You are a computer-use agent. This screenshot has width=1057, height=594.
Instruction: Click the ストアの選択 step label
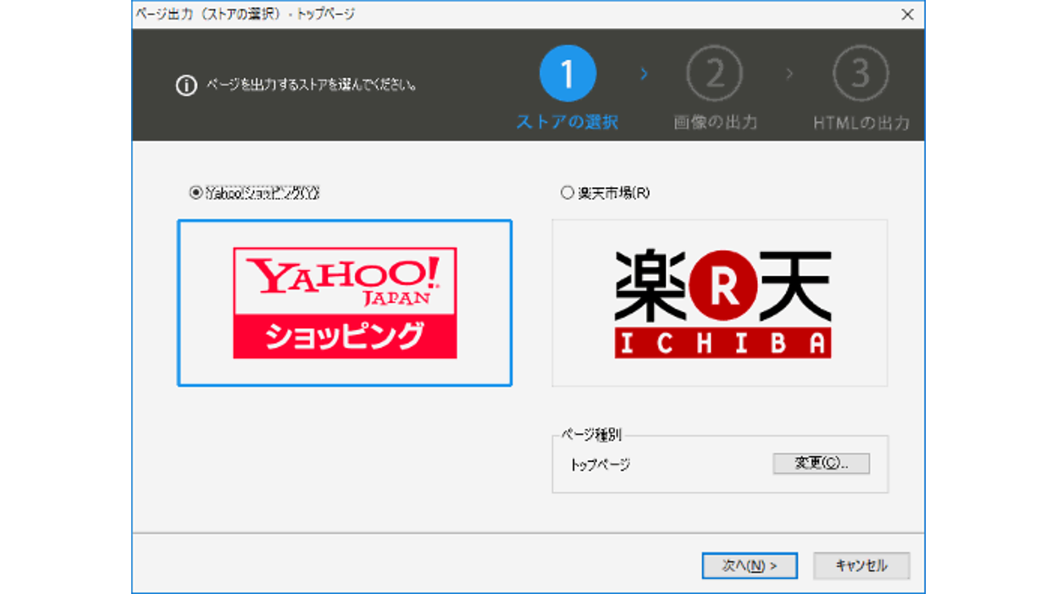pyautogui.click(x=567, y=123)
